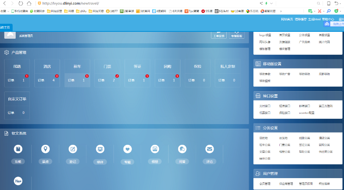344x190 pixels.
Task: Open the 网站运营 bookmark folder
Action: [x=54, y=11]
